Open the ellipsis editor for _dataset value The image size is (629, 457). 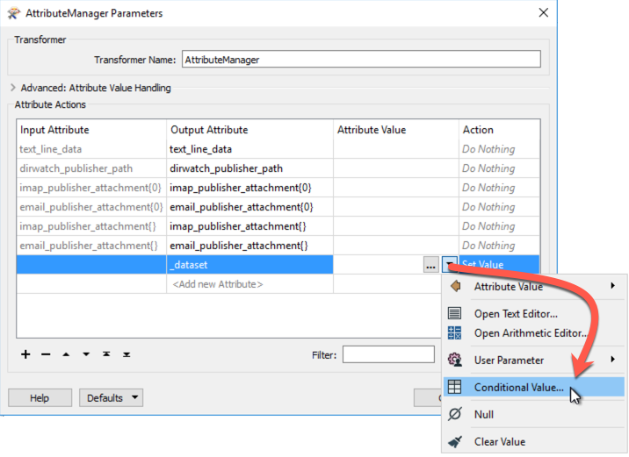click(x=430, y=265)
